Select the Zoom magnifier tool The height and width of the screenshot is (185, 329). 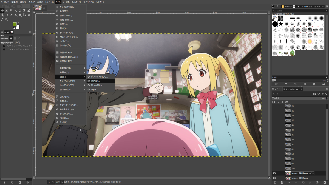[x=7, y=19]
